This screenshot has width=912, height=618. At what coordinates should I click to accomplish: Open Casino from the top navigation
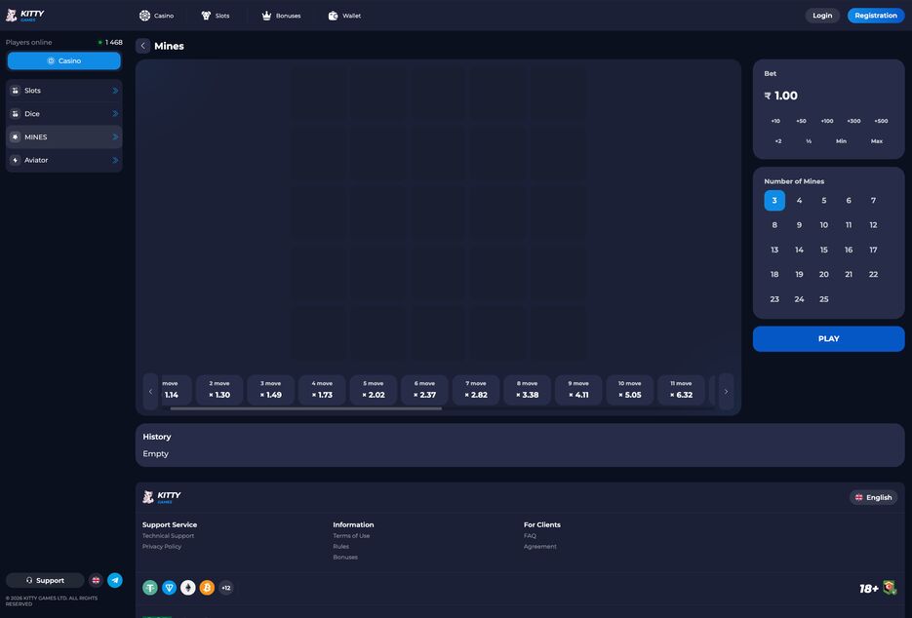pyautogui.click(x=156, y=16)
